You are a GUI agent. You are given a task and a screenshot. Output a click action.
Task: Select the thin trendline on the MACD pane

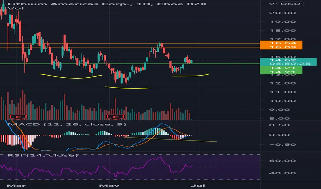170,140
